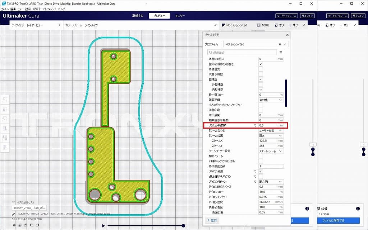The height and width of the screenshot is (230, 368).
Task: Toggle 外壁優先 checkbox
Action: pos(261,69)
